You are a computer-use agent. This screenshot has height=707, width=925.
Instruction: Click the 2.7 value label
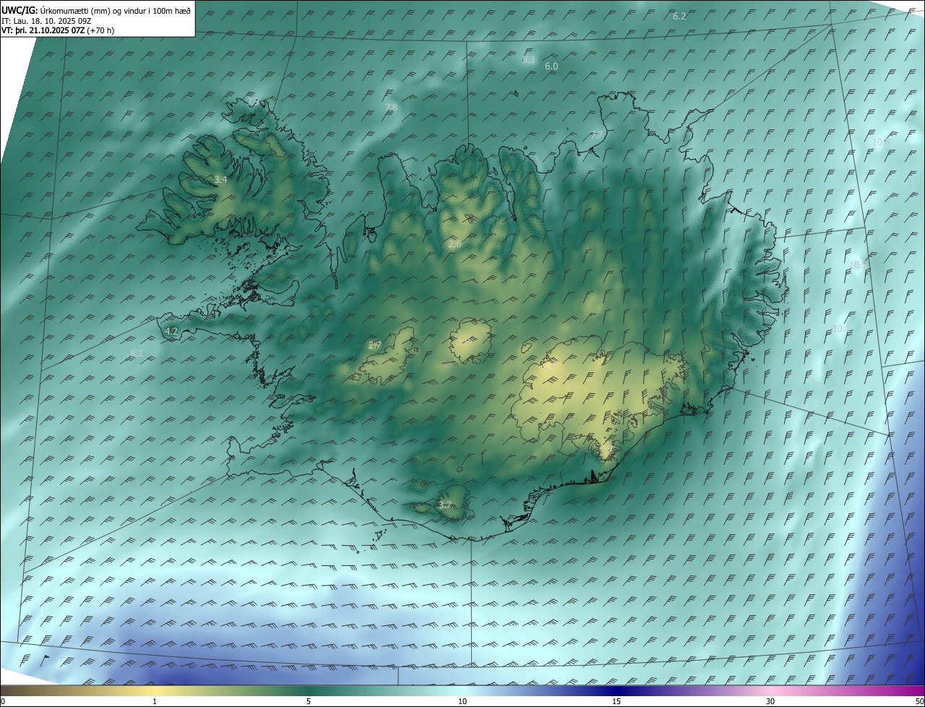(x=374, y=346)
